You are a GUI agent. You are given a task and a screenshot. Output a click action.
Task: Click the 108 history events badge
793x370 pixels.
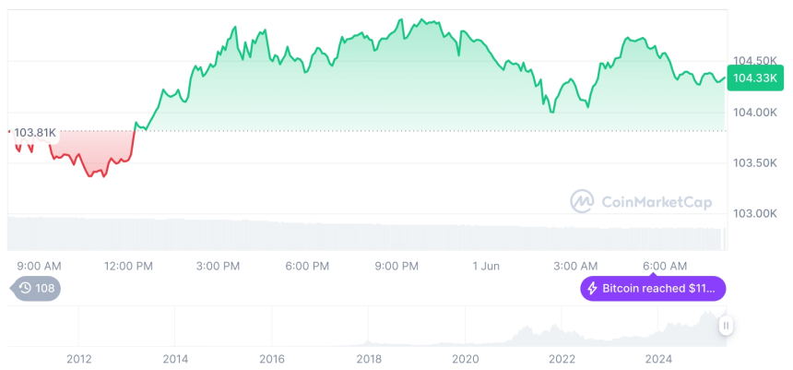37,289
